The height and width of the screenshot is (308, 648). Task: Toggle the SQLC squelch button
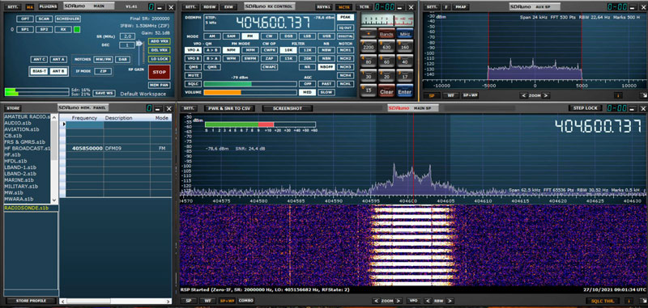pyautogui.click(x=193, y=84)
